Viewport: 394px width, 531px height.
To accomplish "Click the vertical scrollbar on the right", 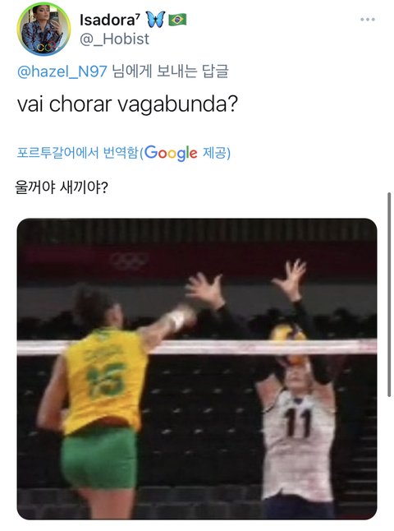I will click(x=389, y=294).
